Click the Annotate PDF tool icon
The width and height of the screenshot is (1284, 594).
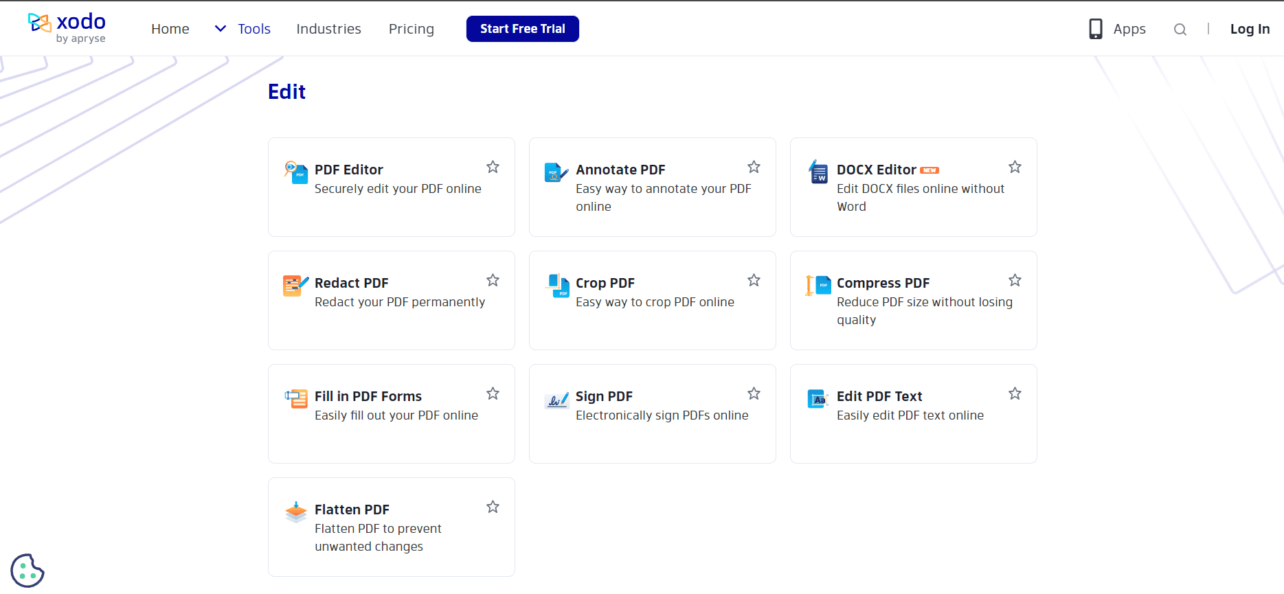click(x=556, y=172)
